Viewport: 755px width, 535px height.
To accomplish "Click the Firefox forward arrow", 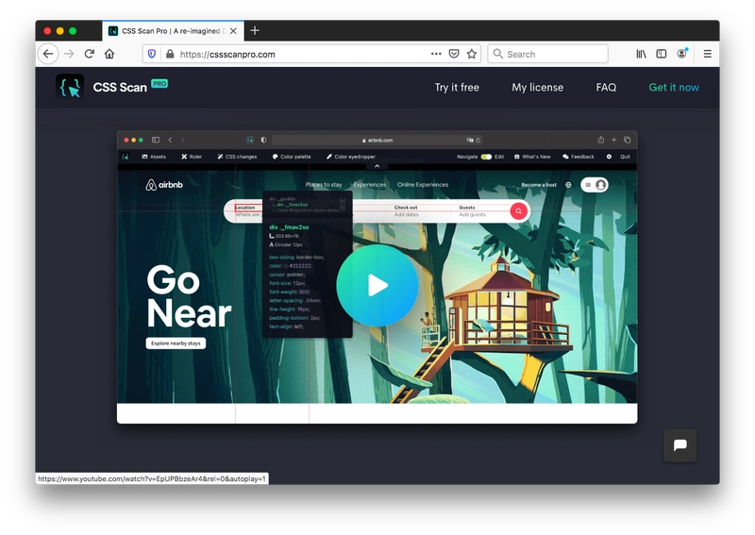I will pyautogui.click(x=69, y=54).
